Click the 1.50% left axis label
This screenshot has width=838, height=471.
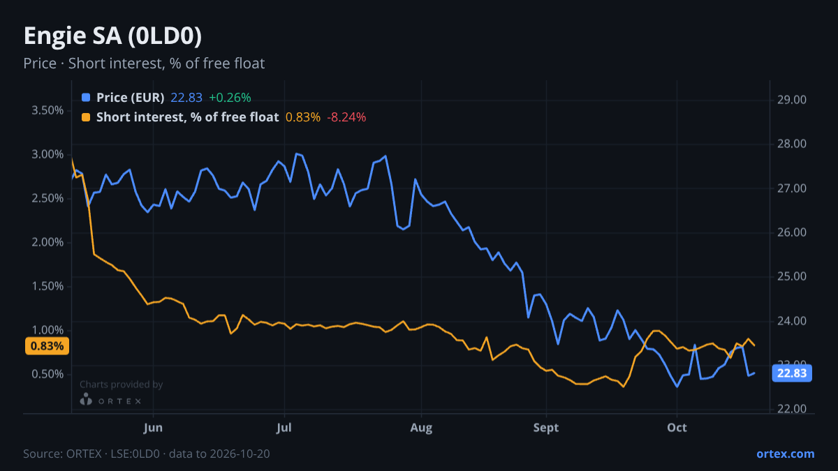tap(47, 286)
